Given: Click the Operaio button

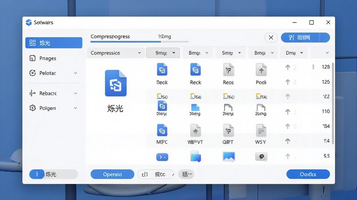Looking at the screenshot, I should (x=113, y=174).
